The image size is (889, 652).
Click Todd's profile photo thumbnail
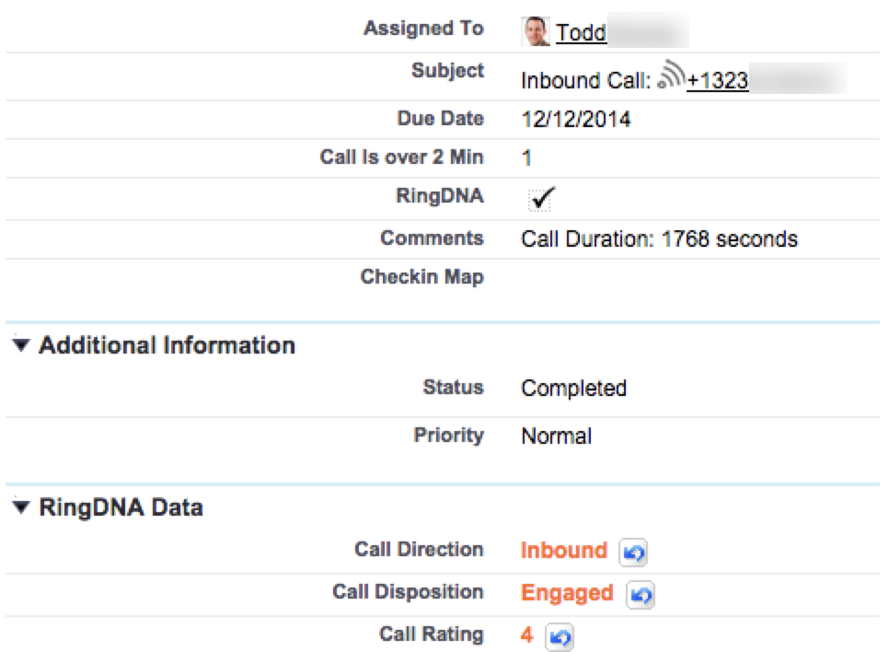click(x=534, y=30)
